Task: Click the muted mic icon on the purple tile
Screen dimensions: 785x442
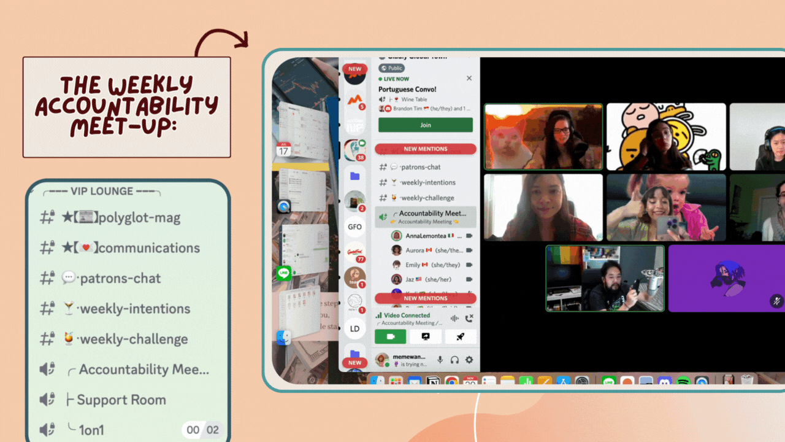Action: click(x=776, y=301)
